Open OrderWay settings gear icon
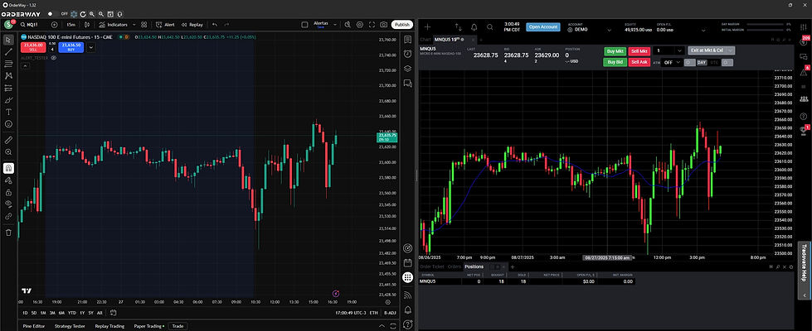Screen dimensions: 812x331 (x=74, y=14)
